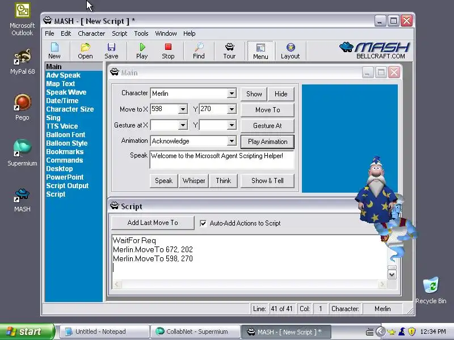454x340 pixels.
Task: Open the Window menu
Action: [166, 33]
